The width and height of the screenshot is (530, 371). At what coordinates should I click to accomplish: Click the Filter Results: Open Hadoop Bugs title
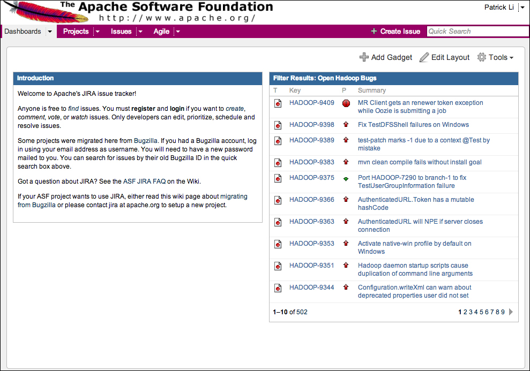point(325,78)
